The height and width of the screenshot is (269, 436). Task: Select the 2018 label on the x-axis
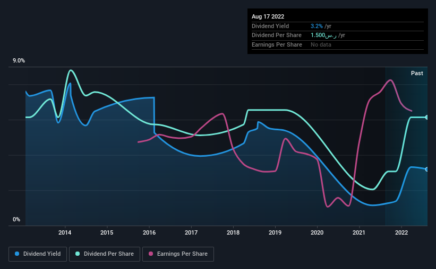click(x=233, y=232)
